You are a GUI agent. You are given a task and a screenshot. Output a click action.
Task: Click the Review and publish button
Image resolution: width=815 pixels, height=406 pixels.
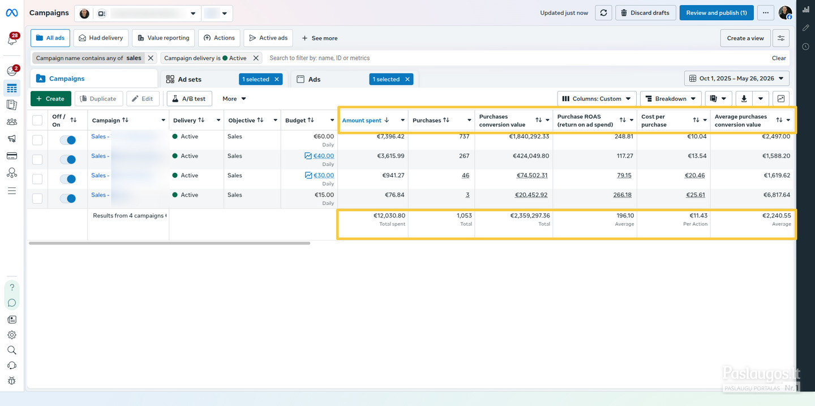click(717, 13)
